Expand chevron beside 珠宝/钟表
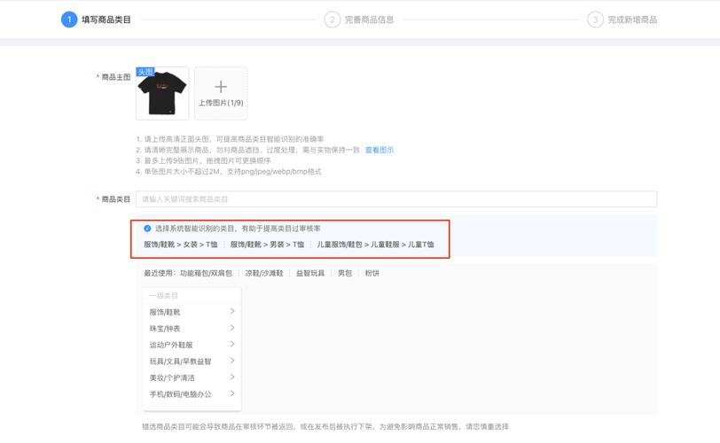The height and width of the screenshot is (443, 720). pyautogui.click(x=232, y=328)
